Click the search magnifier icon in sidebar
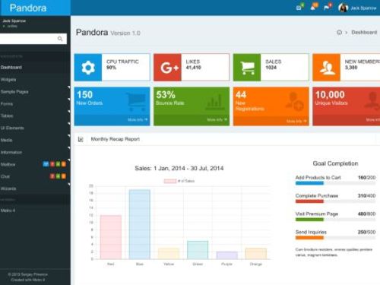Viewport: 380px width, 285px height. click(60, 39)
